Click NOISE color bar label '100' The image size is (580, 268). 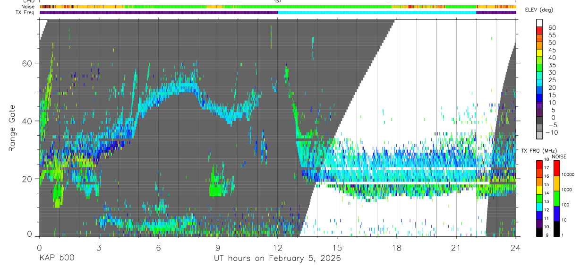tap(565, 205)
